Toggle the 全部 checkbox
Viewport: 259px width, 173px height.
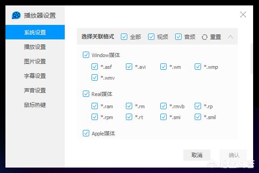coord(124,37)
